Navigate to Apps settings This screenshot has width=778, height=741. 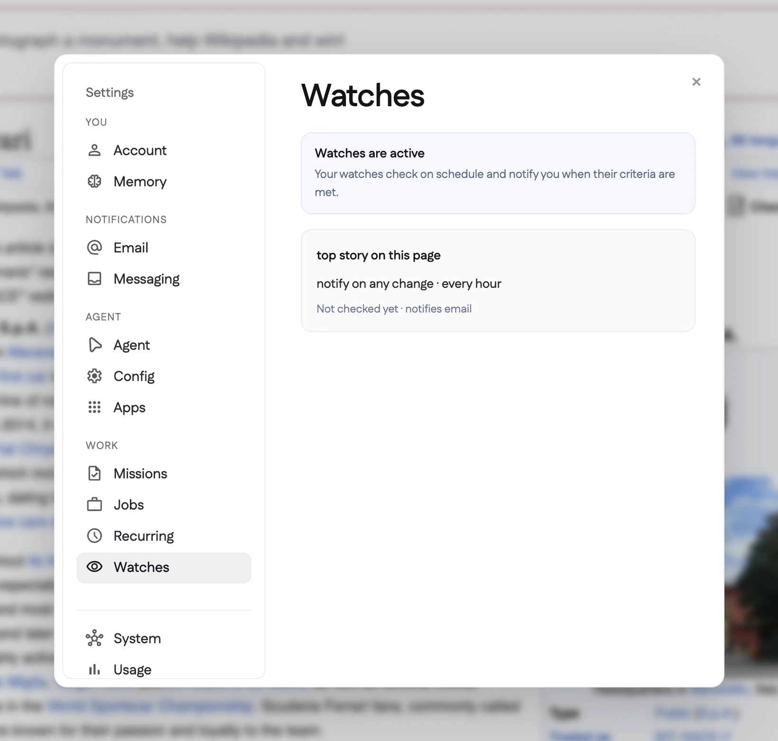tap(164, 408)
